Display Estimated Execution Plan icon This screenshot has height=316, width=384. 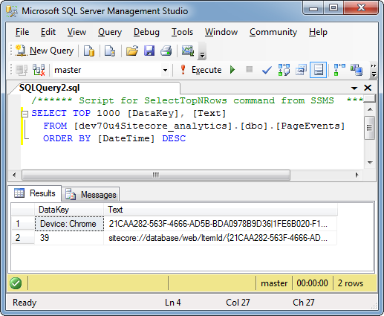(x=284, y=70)
